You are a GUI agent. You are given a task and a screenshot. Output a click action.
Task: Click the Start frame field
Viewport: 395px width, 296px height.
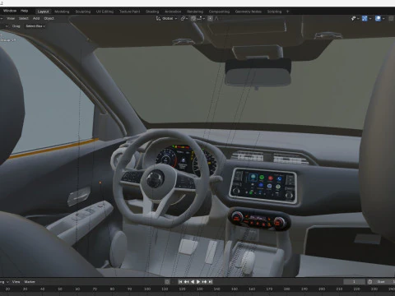384,282
